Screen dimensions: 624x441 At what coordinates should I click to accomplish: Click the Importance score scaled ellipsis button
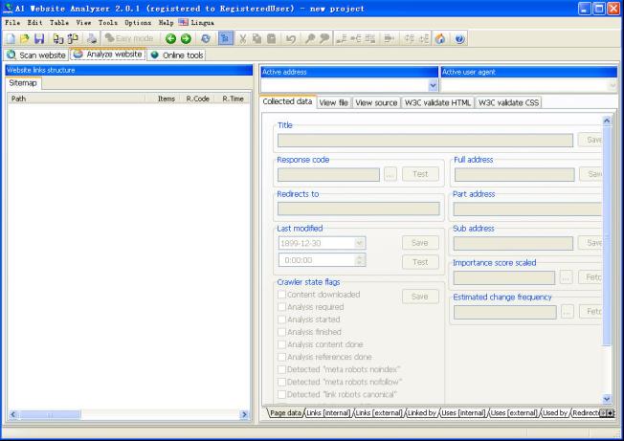coord(567,277)
